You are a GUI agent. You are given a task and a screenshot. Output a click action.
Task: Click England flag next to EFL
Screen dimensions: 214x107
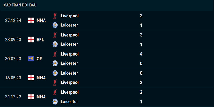(x=31, y=40)
